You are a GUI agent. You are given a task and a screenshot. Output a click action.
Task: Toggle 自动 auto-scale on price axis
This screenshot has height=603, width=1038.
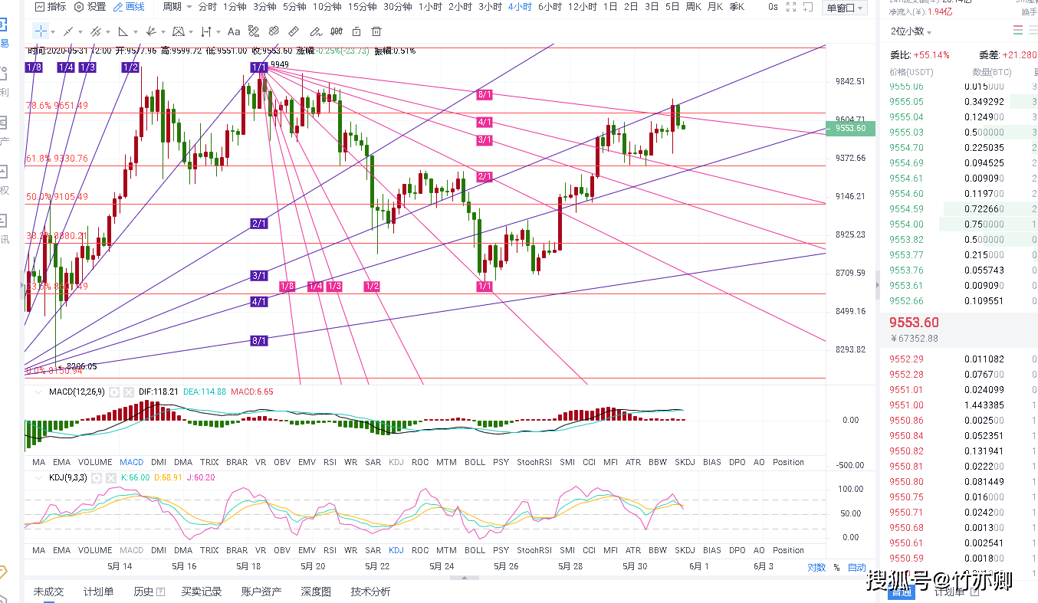coord(856,568)
